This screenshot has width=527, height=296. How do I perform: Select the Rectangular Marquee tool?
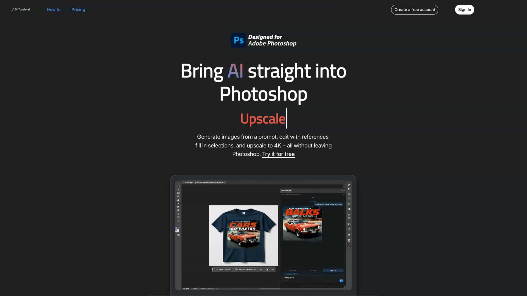coord(178,186)
